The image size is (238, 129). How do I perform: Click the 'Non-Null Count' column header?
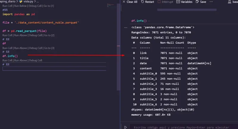[x=172, y=43]
